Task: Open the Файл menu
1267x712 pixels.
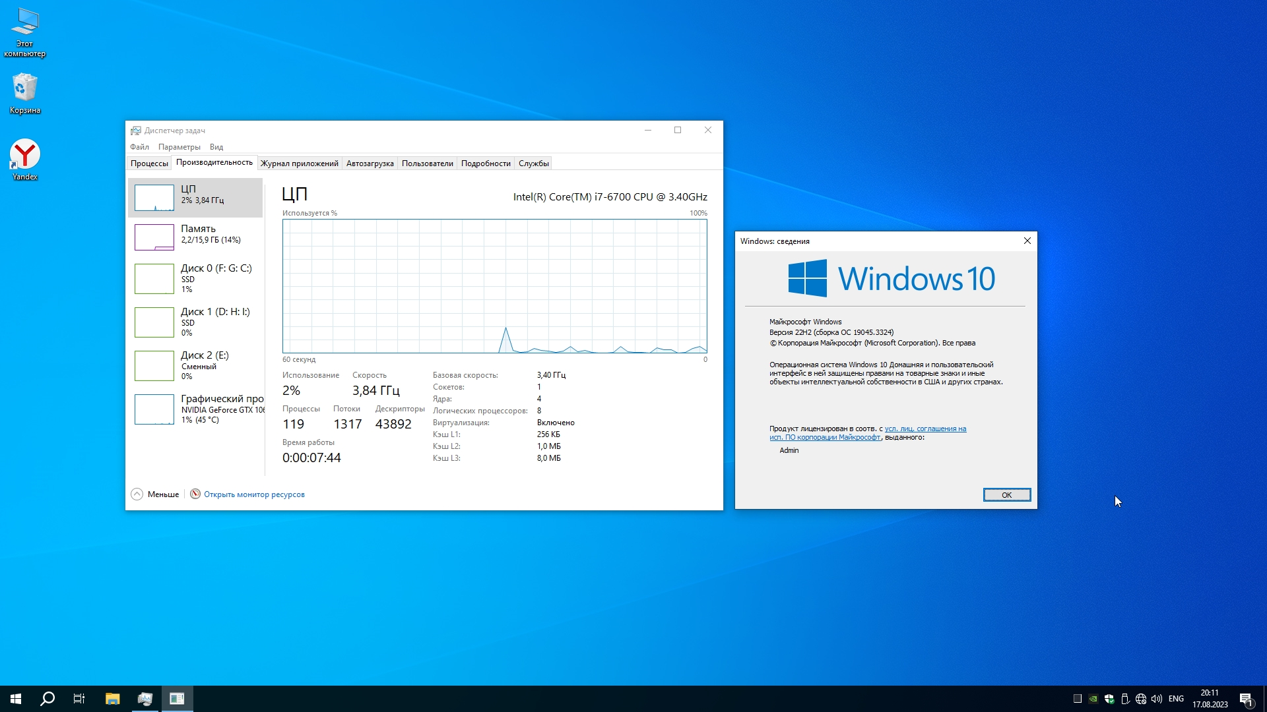Action: point(139,147)
